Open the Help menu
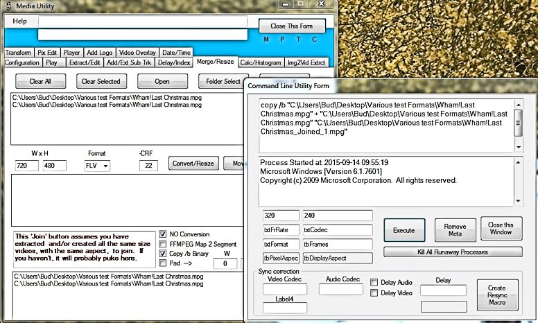This screenshot has height=323, width=538. (x=20, y=21)
